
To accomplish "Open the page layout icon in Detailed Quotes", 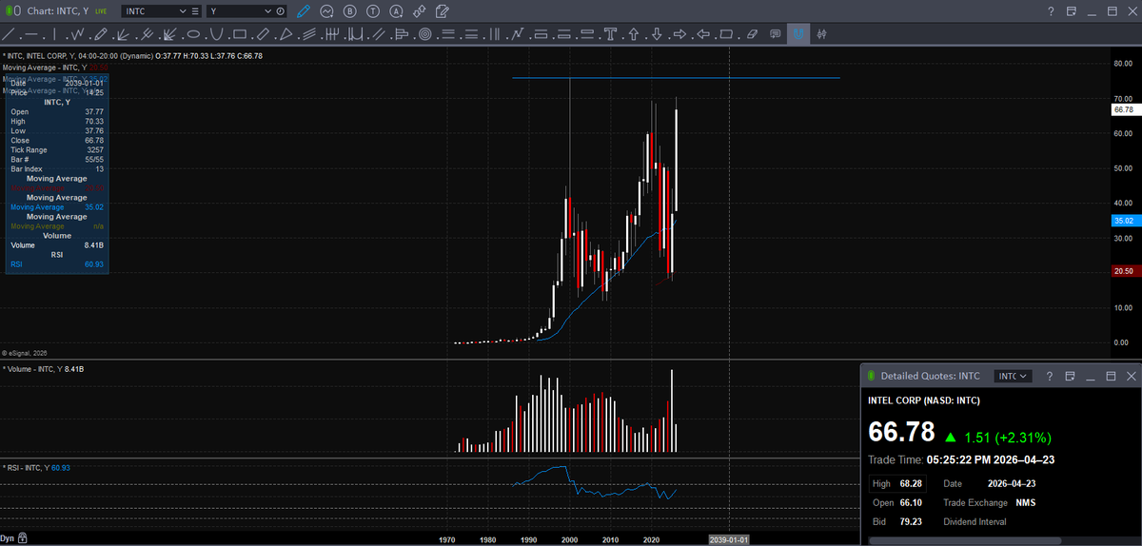I will [x=1070, y=376].
